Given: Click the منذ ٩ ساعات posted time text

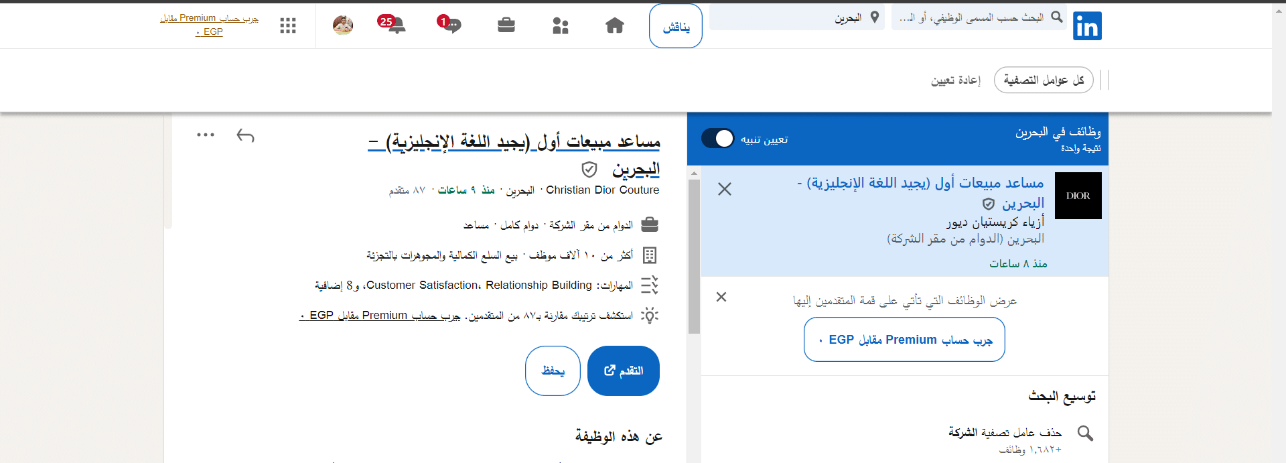Looking at the screenshot, I should pos(466,190).
